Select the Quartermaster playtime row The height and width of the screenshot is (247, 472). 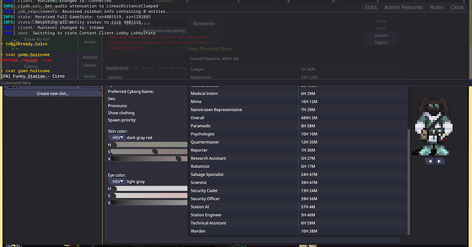pyautogui.click(x=298, y=142)
